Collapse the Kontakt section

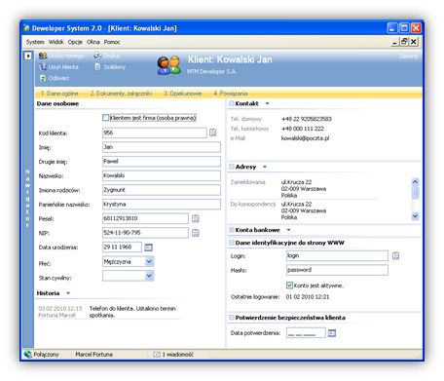[232, 103]
